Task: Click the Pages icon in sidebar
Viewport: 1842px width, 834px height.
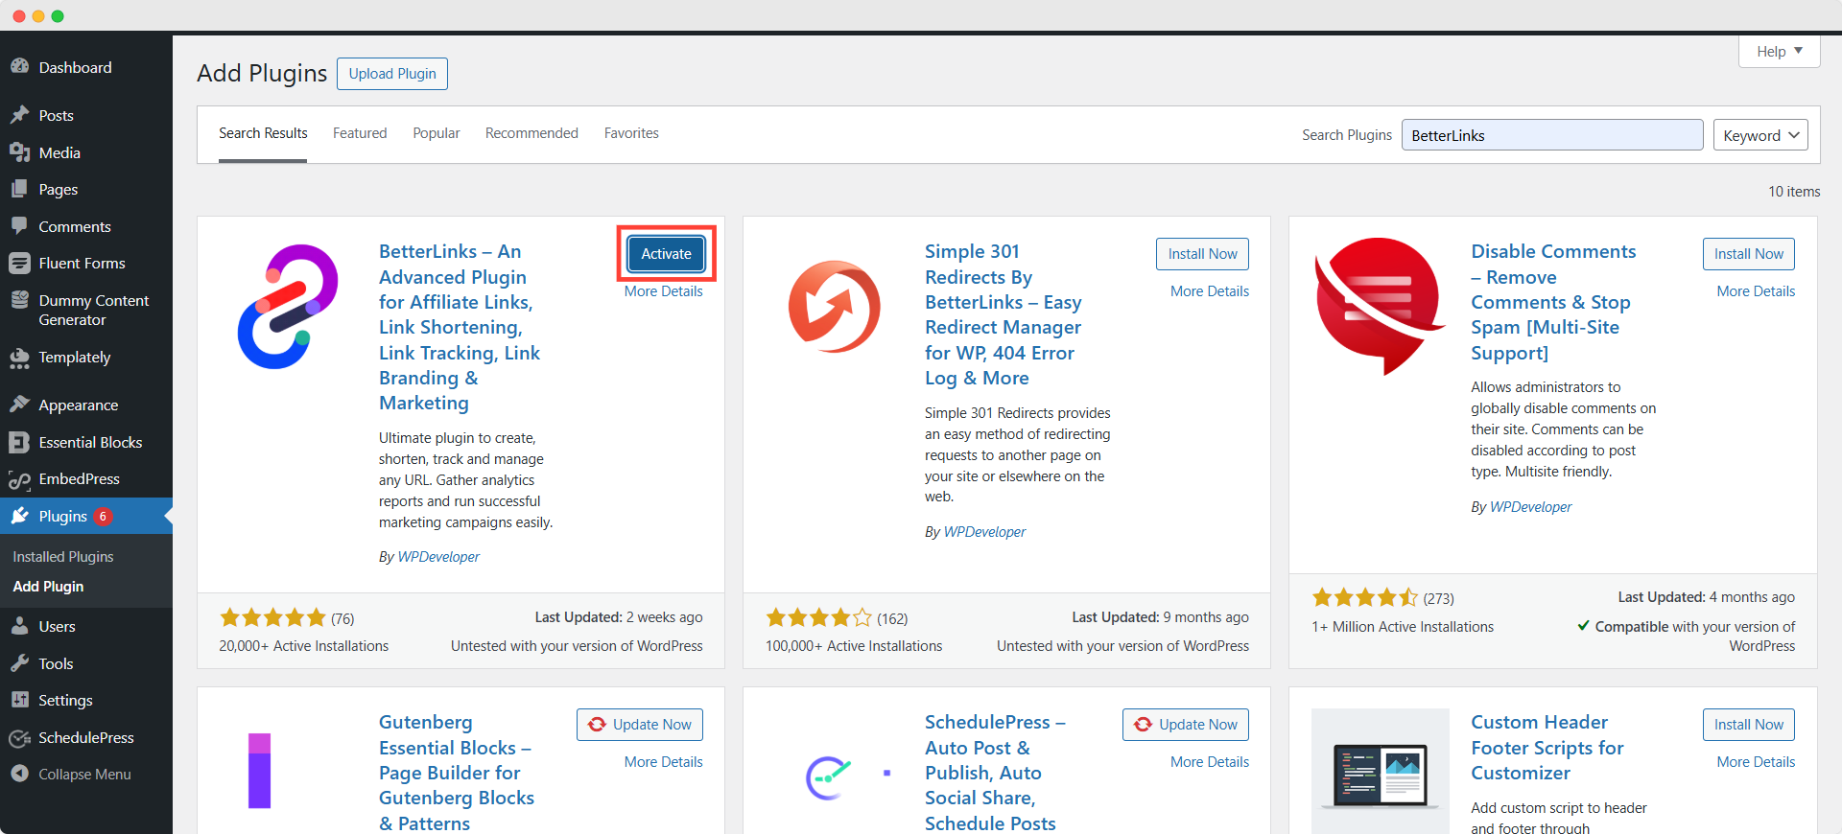Action: 19,190
